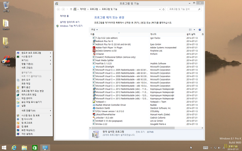Select the Recycle Bin desktop icon
The width and height of the screenshot is (242, 151).
tap(6, 7)
